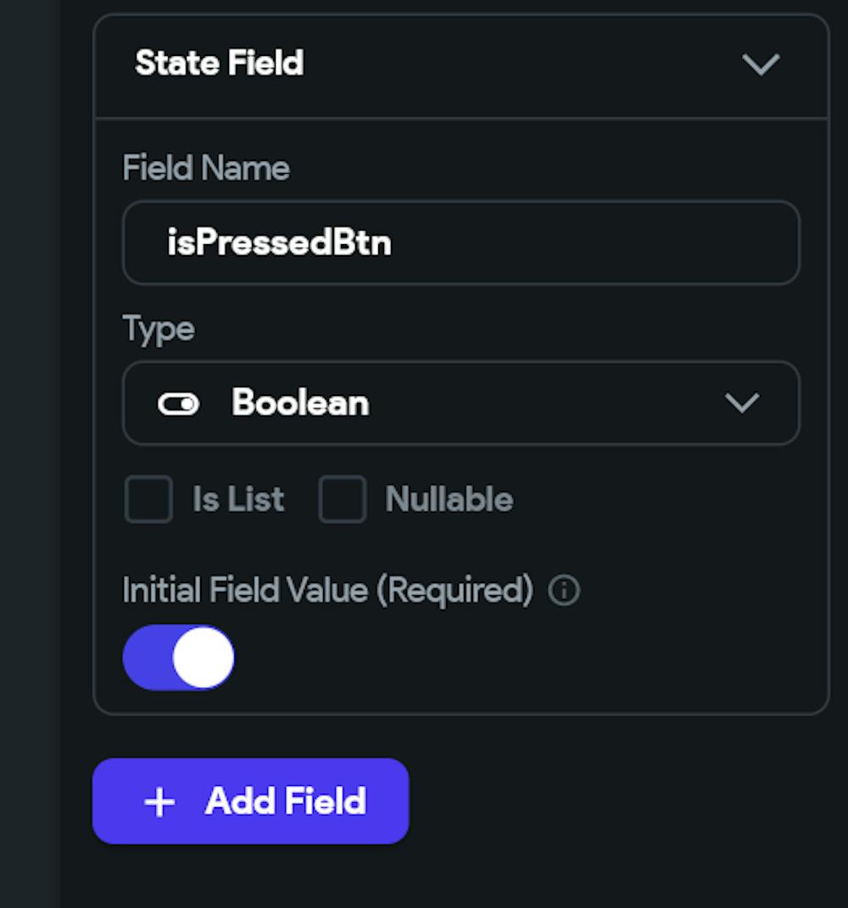Collapse the State Field chevron
Viewport: 848px width, 908px height.
(x=760, y=64)
